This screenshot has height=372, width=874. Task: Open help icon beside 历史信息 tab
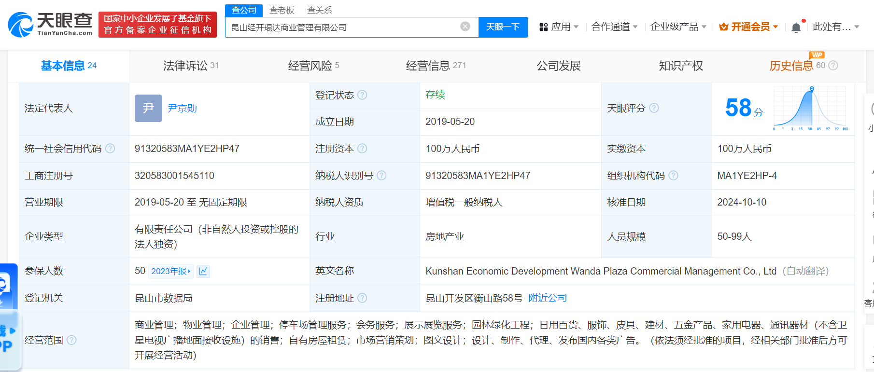833,66
